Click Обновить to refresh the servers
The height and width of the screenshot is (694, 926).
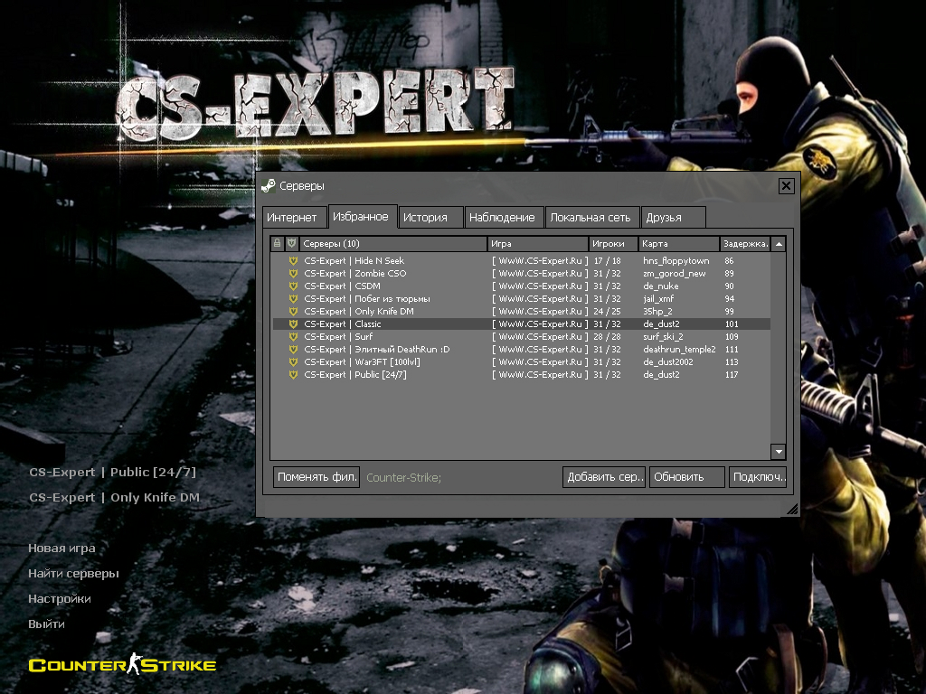[x=687, y=477]
